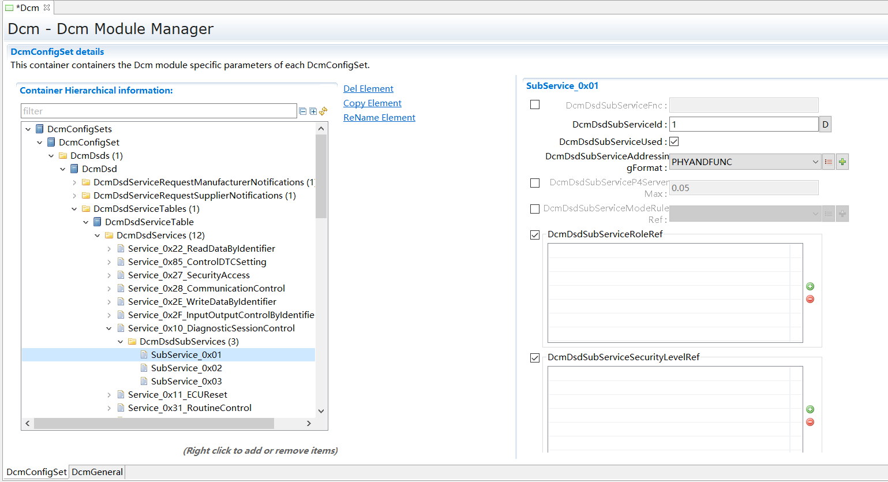This screenshot has height=482, width=888.
Task: Add entry to DcmDsdSubServiceSecurityLevelRef list
Action: (x=810, y=409)
